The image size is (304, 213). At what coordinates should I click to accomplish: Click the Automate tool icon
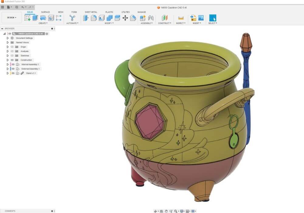coord(72,18)
